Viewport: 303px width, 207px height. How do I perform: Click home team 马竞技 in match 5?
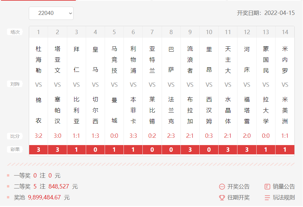point(114,60)
